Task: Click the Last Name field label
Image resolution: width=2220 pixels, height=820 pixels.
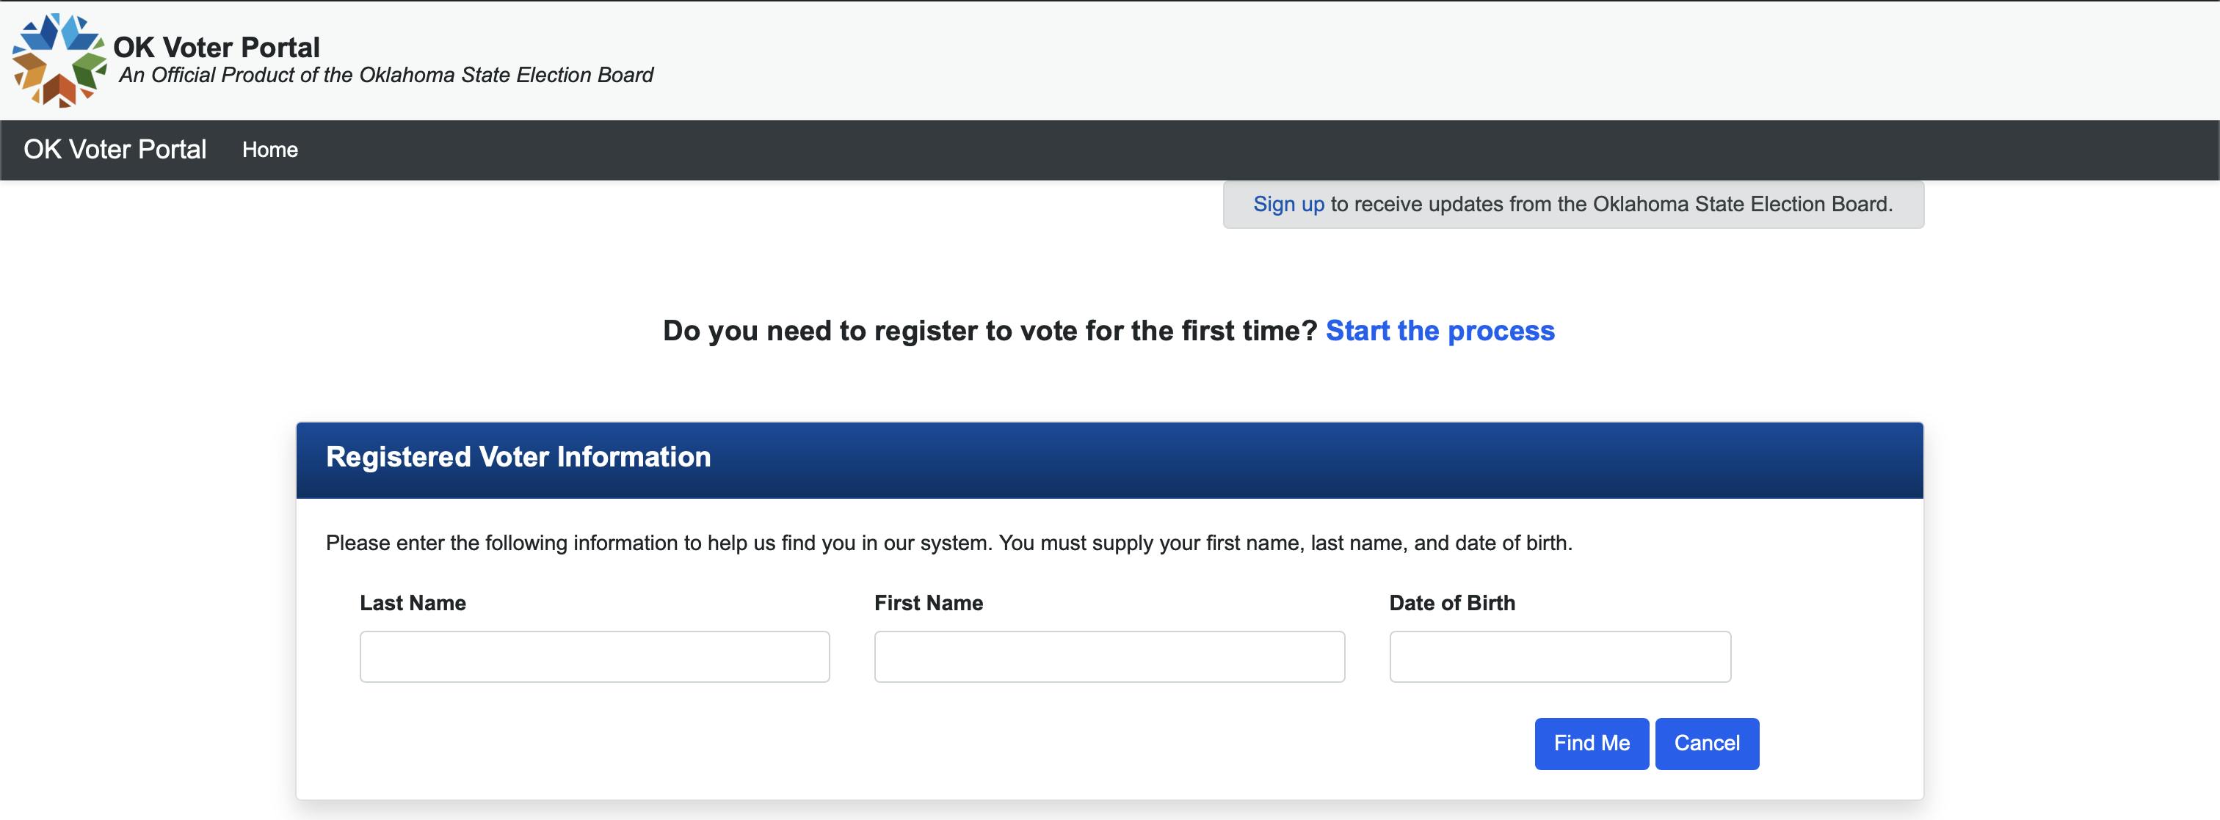Action: [413, 603]
